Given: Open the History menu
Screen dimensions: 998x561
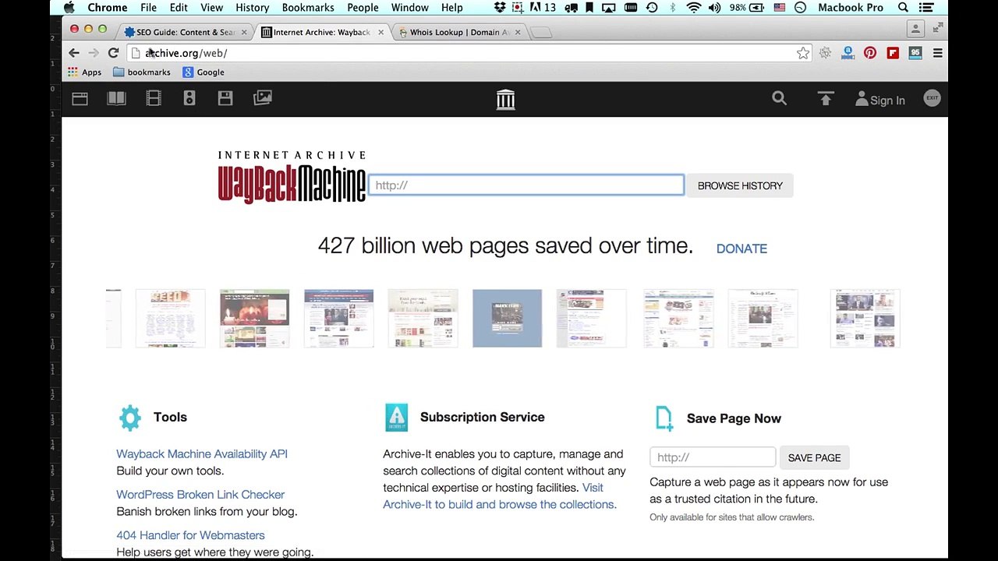Looking at the screenshot, I should tap(252, 8).
